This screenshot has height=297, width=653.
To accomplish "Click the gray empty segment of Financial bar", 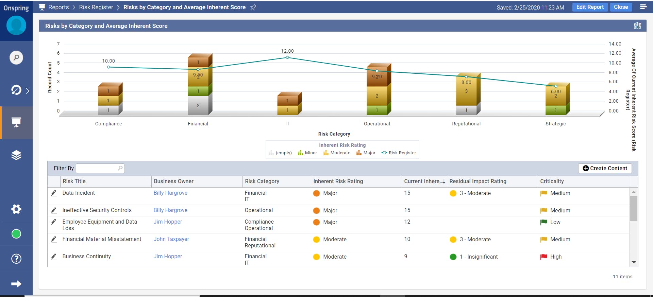I will (198, 105).
